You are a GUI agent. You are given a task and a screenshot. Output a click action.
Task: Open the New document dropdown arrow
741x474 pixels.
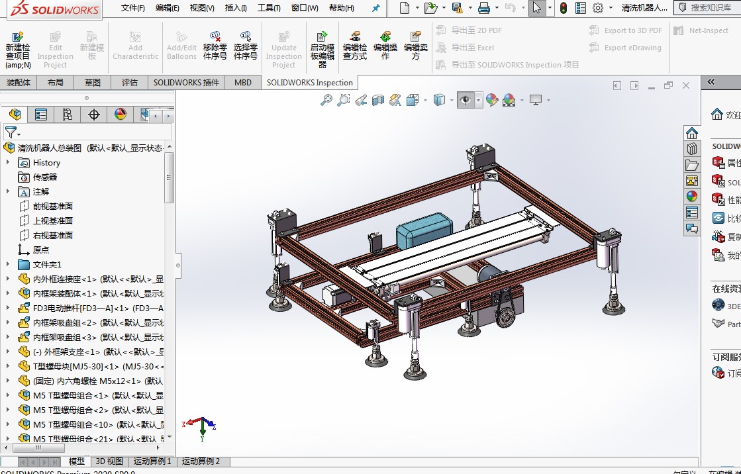[x=417, y=8]
